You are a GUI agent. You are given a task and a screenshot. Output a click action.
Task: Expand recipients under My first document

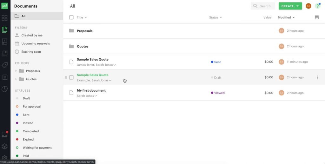pyautogui.click(x=96, y=96)
